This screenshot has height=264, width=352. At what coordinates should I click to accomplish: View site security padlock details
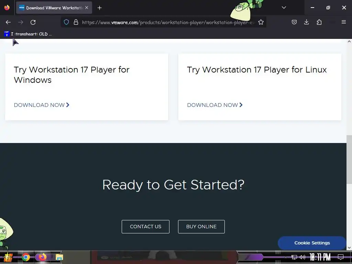pos(76,22)
